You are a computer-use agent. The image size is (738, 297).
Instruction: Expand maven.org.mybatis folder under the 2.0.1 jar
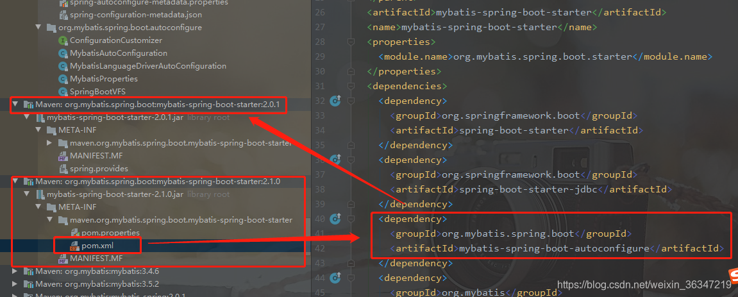50,143
